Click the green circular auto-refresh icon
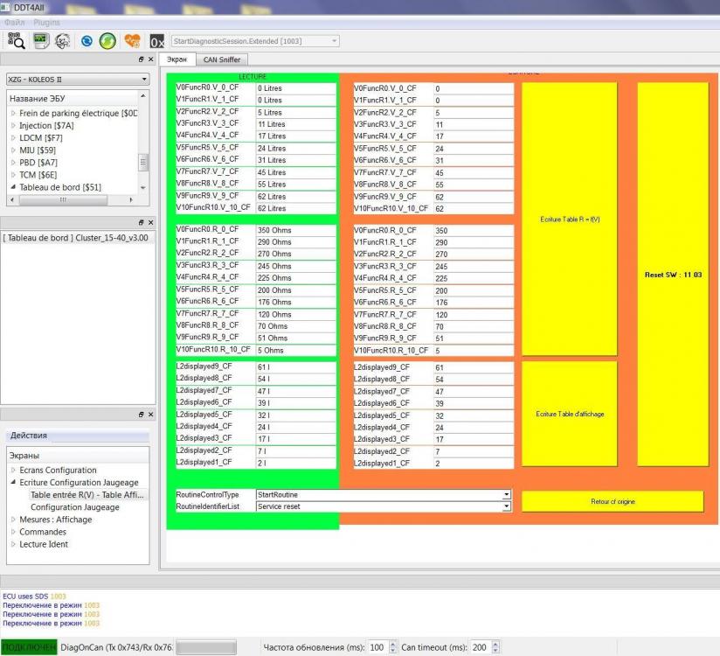Image resolution: width=720 pixels, height=656 pixels. tap(107, 41)
